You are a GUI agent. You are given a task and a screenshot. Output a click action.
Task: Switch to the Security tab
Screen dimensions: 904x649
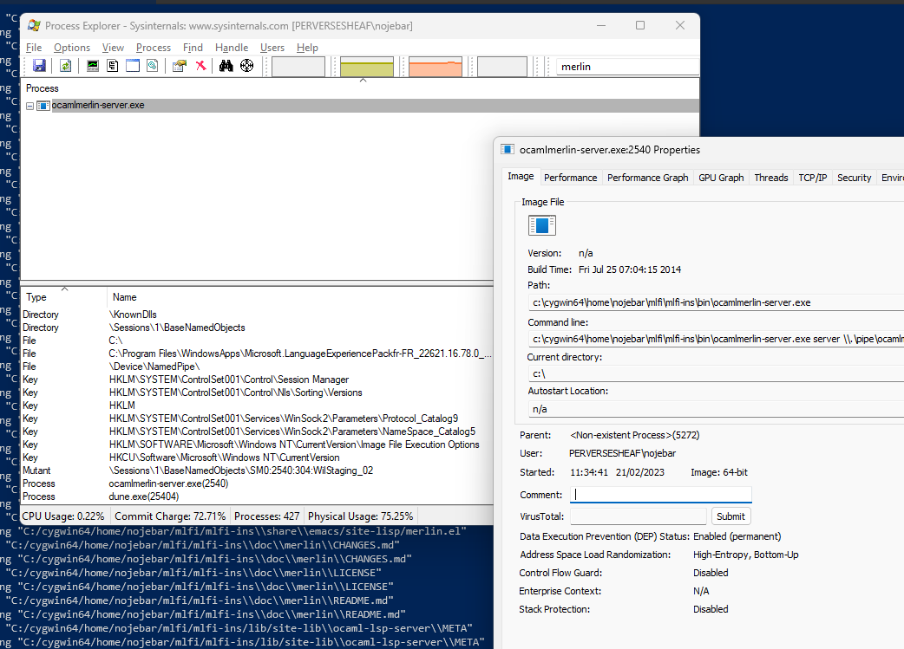pyautogui.click(x=854, y=178)
